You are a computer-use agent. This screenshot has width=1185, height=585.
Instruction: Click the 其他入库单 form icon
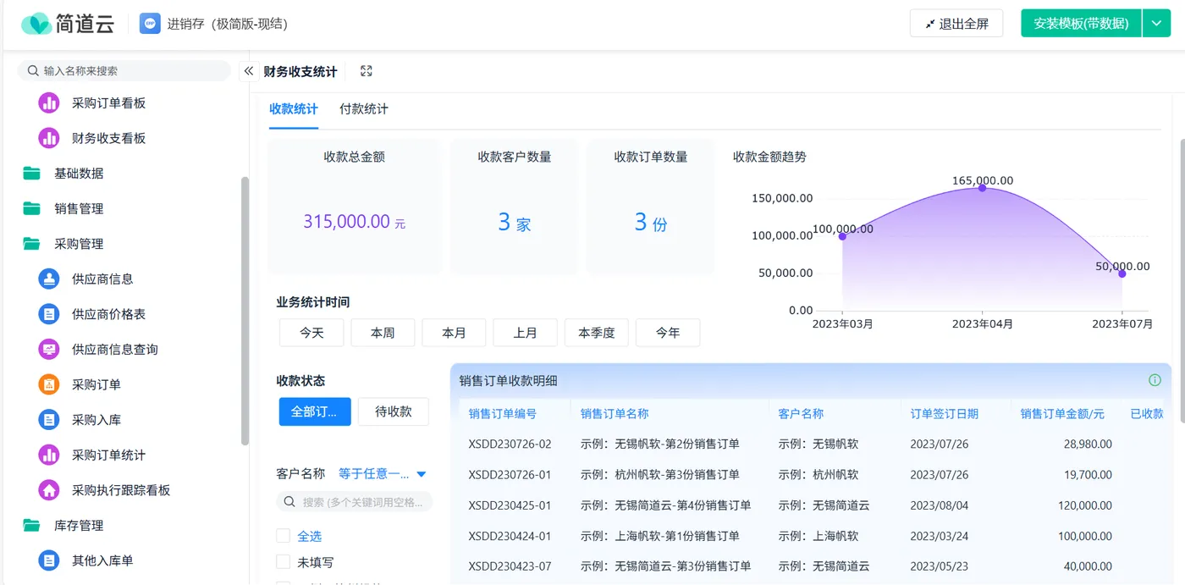click(49, 560)
